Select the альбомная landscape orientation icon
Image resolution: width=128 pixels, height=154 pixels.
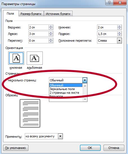pos(35,58)
